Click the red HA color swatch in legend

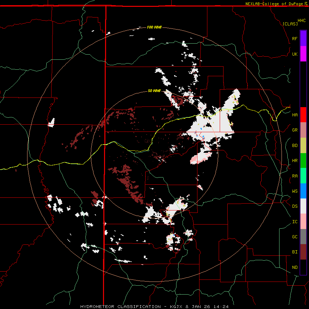pyautogui.click(x=303, y=115)
